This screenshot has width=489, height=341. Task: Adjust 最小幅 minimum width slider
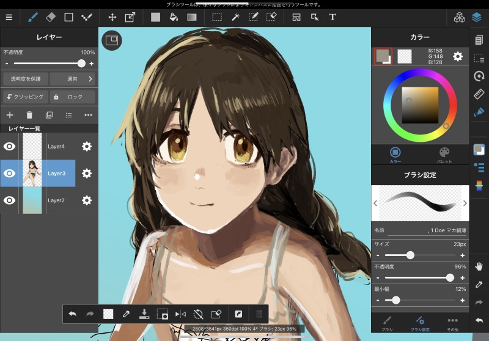pos(420,300)
